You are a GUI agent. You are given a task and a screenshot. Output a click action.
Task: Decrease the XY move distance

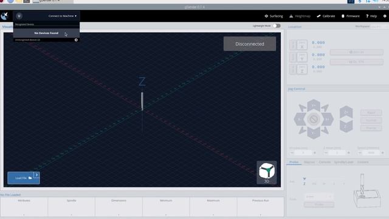coord(292,153)
